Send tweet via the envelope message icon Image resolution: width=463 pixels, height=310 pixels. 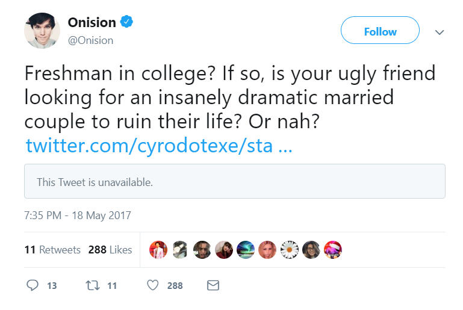213,285
